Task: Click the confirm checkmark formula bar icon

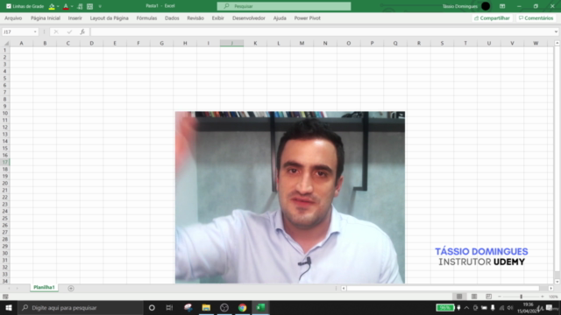Action: point(69,31)
